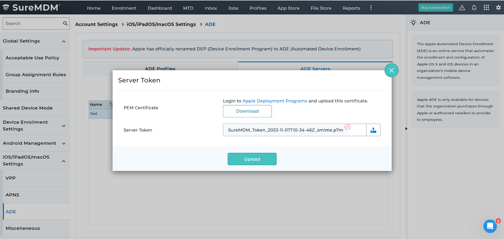Click the upload file icon beside Server Token
The width and height of the screenshot is (504, 239).
373,130
